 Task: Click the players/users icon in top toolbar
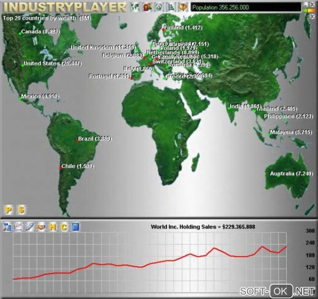point(147,7)
